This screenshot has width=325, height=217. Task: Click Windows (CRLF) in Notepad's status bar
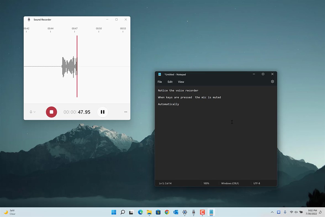pyautogui.click(x=230, y=183)
